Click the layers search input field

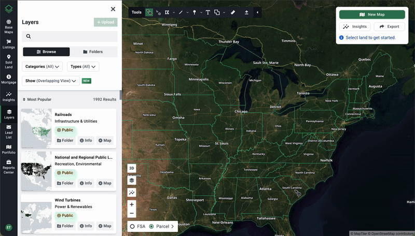click(x=70, y=37)
